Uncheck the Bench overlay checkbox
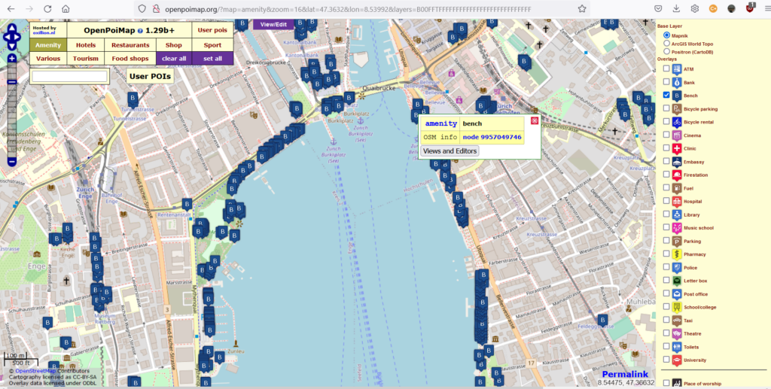The height and width of the screenshot is (389, 771). (x=666, y=96)
